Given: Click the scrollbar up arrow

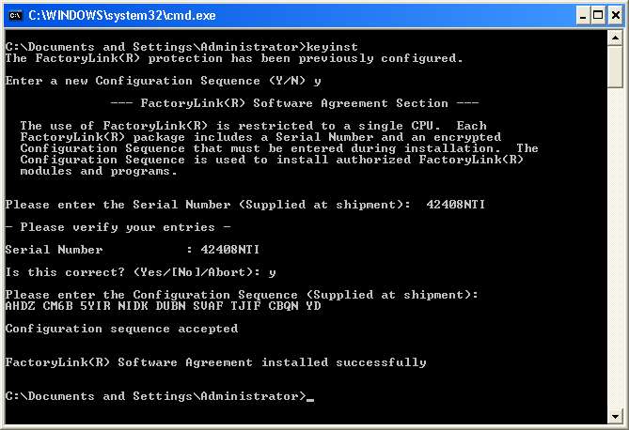Looking at the screenshot, I should tap(616, 40).
